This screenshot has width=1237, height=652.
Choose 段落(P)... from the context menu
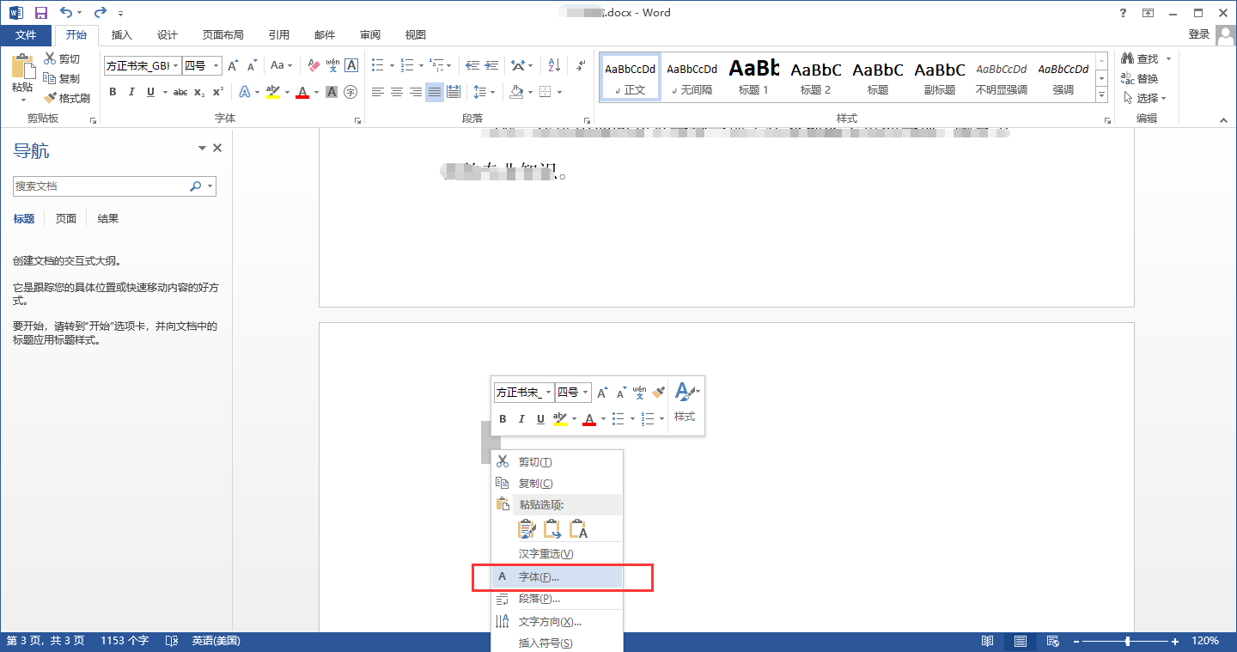point(557,599)
